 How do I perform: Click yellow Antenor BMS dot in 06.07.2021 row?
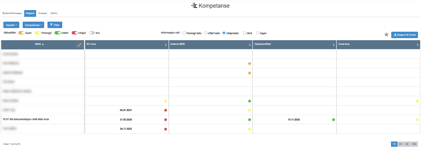pos(249,110)
